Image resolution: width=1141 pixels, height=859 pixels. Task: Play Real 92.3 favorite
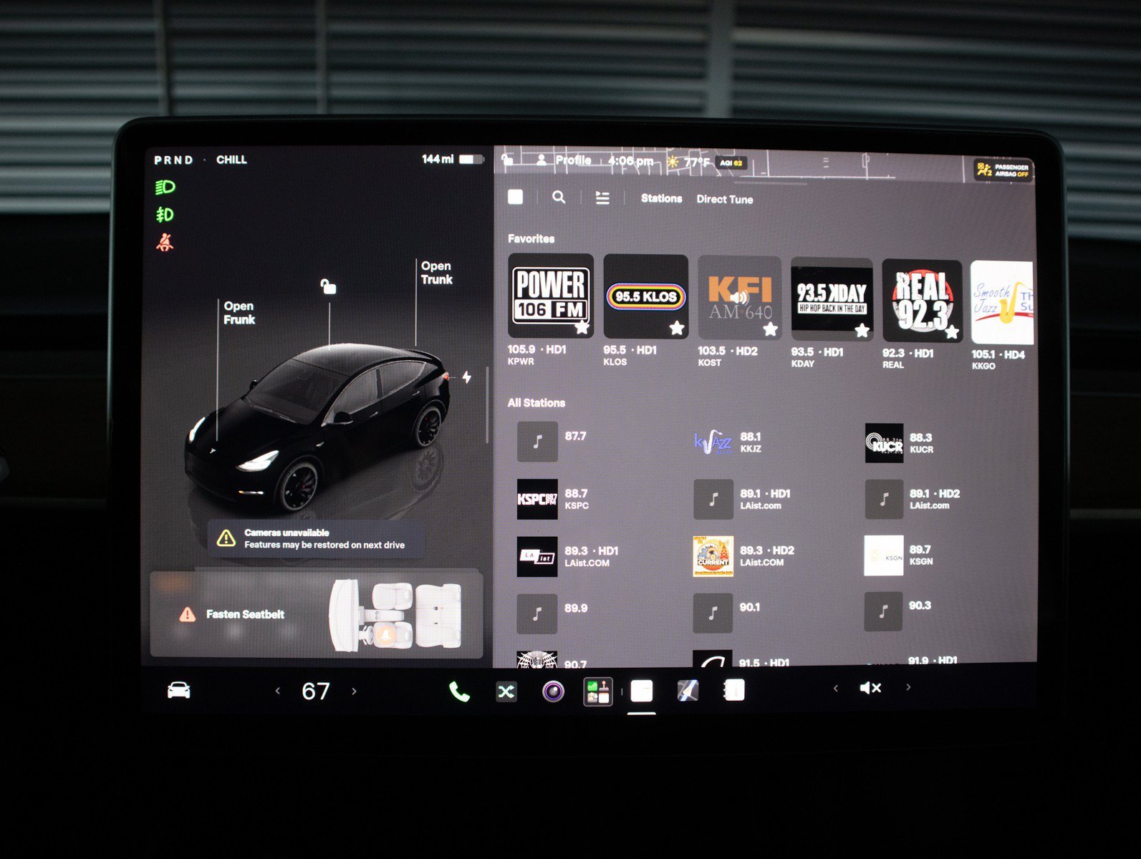point(922,301)
